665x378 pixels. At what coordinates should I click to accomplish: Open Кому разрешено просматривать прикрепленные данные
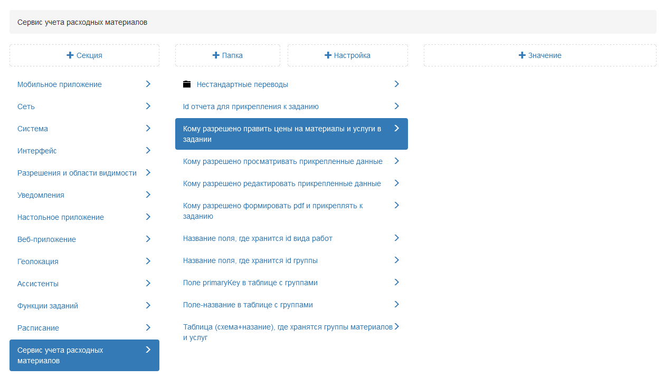pyautogui.click(x=282, y=161)
